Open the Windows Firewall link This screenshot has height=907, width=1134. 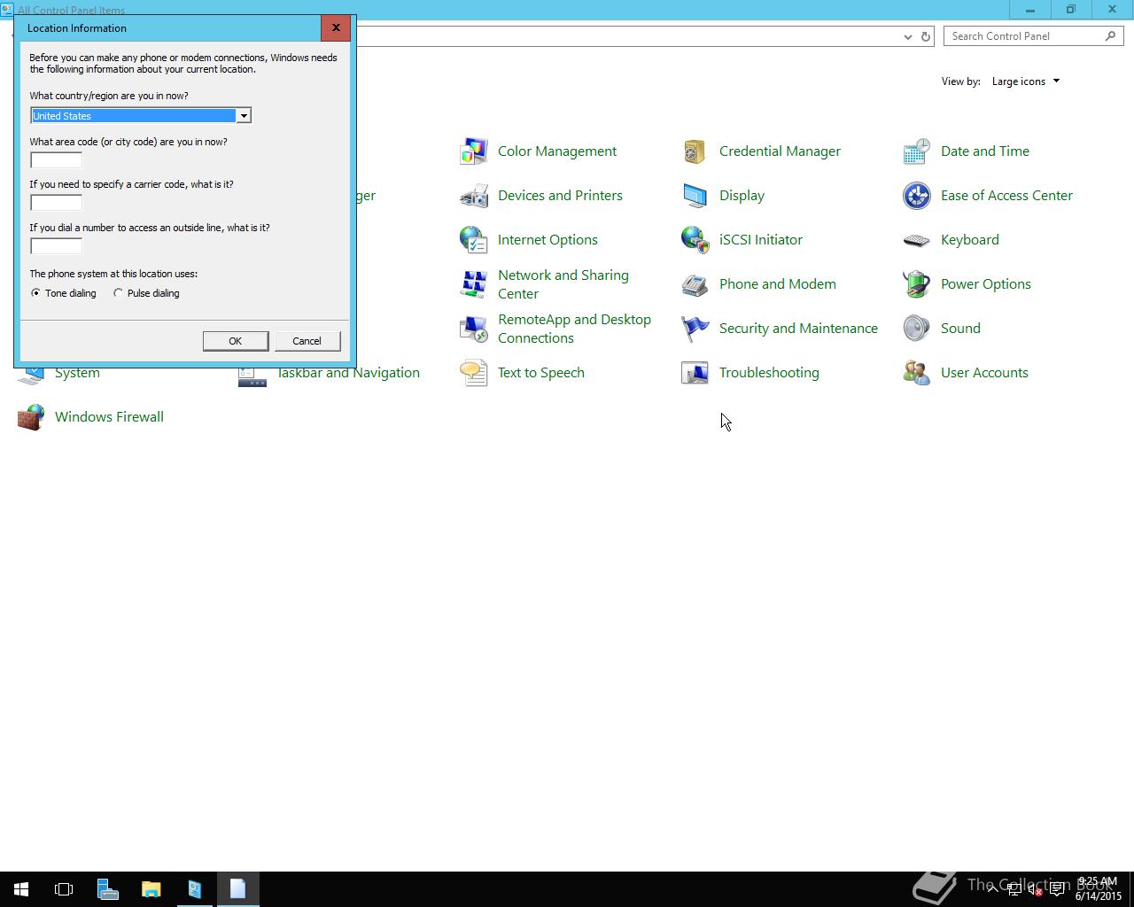tap(109, 417)
